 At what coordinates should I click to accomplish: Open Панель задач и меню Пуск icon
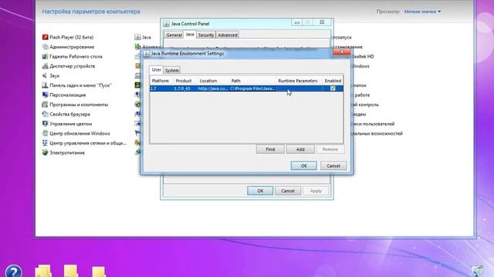tap(45, 85)
